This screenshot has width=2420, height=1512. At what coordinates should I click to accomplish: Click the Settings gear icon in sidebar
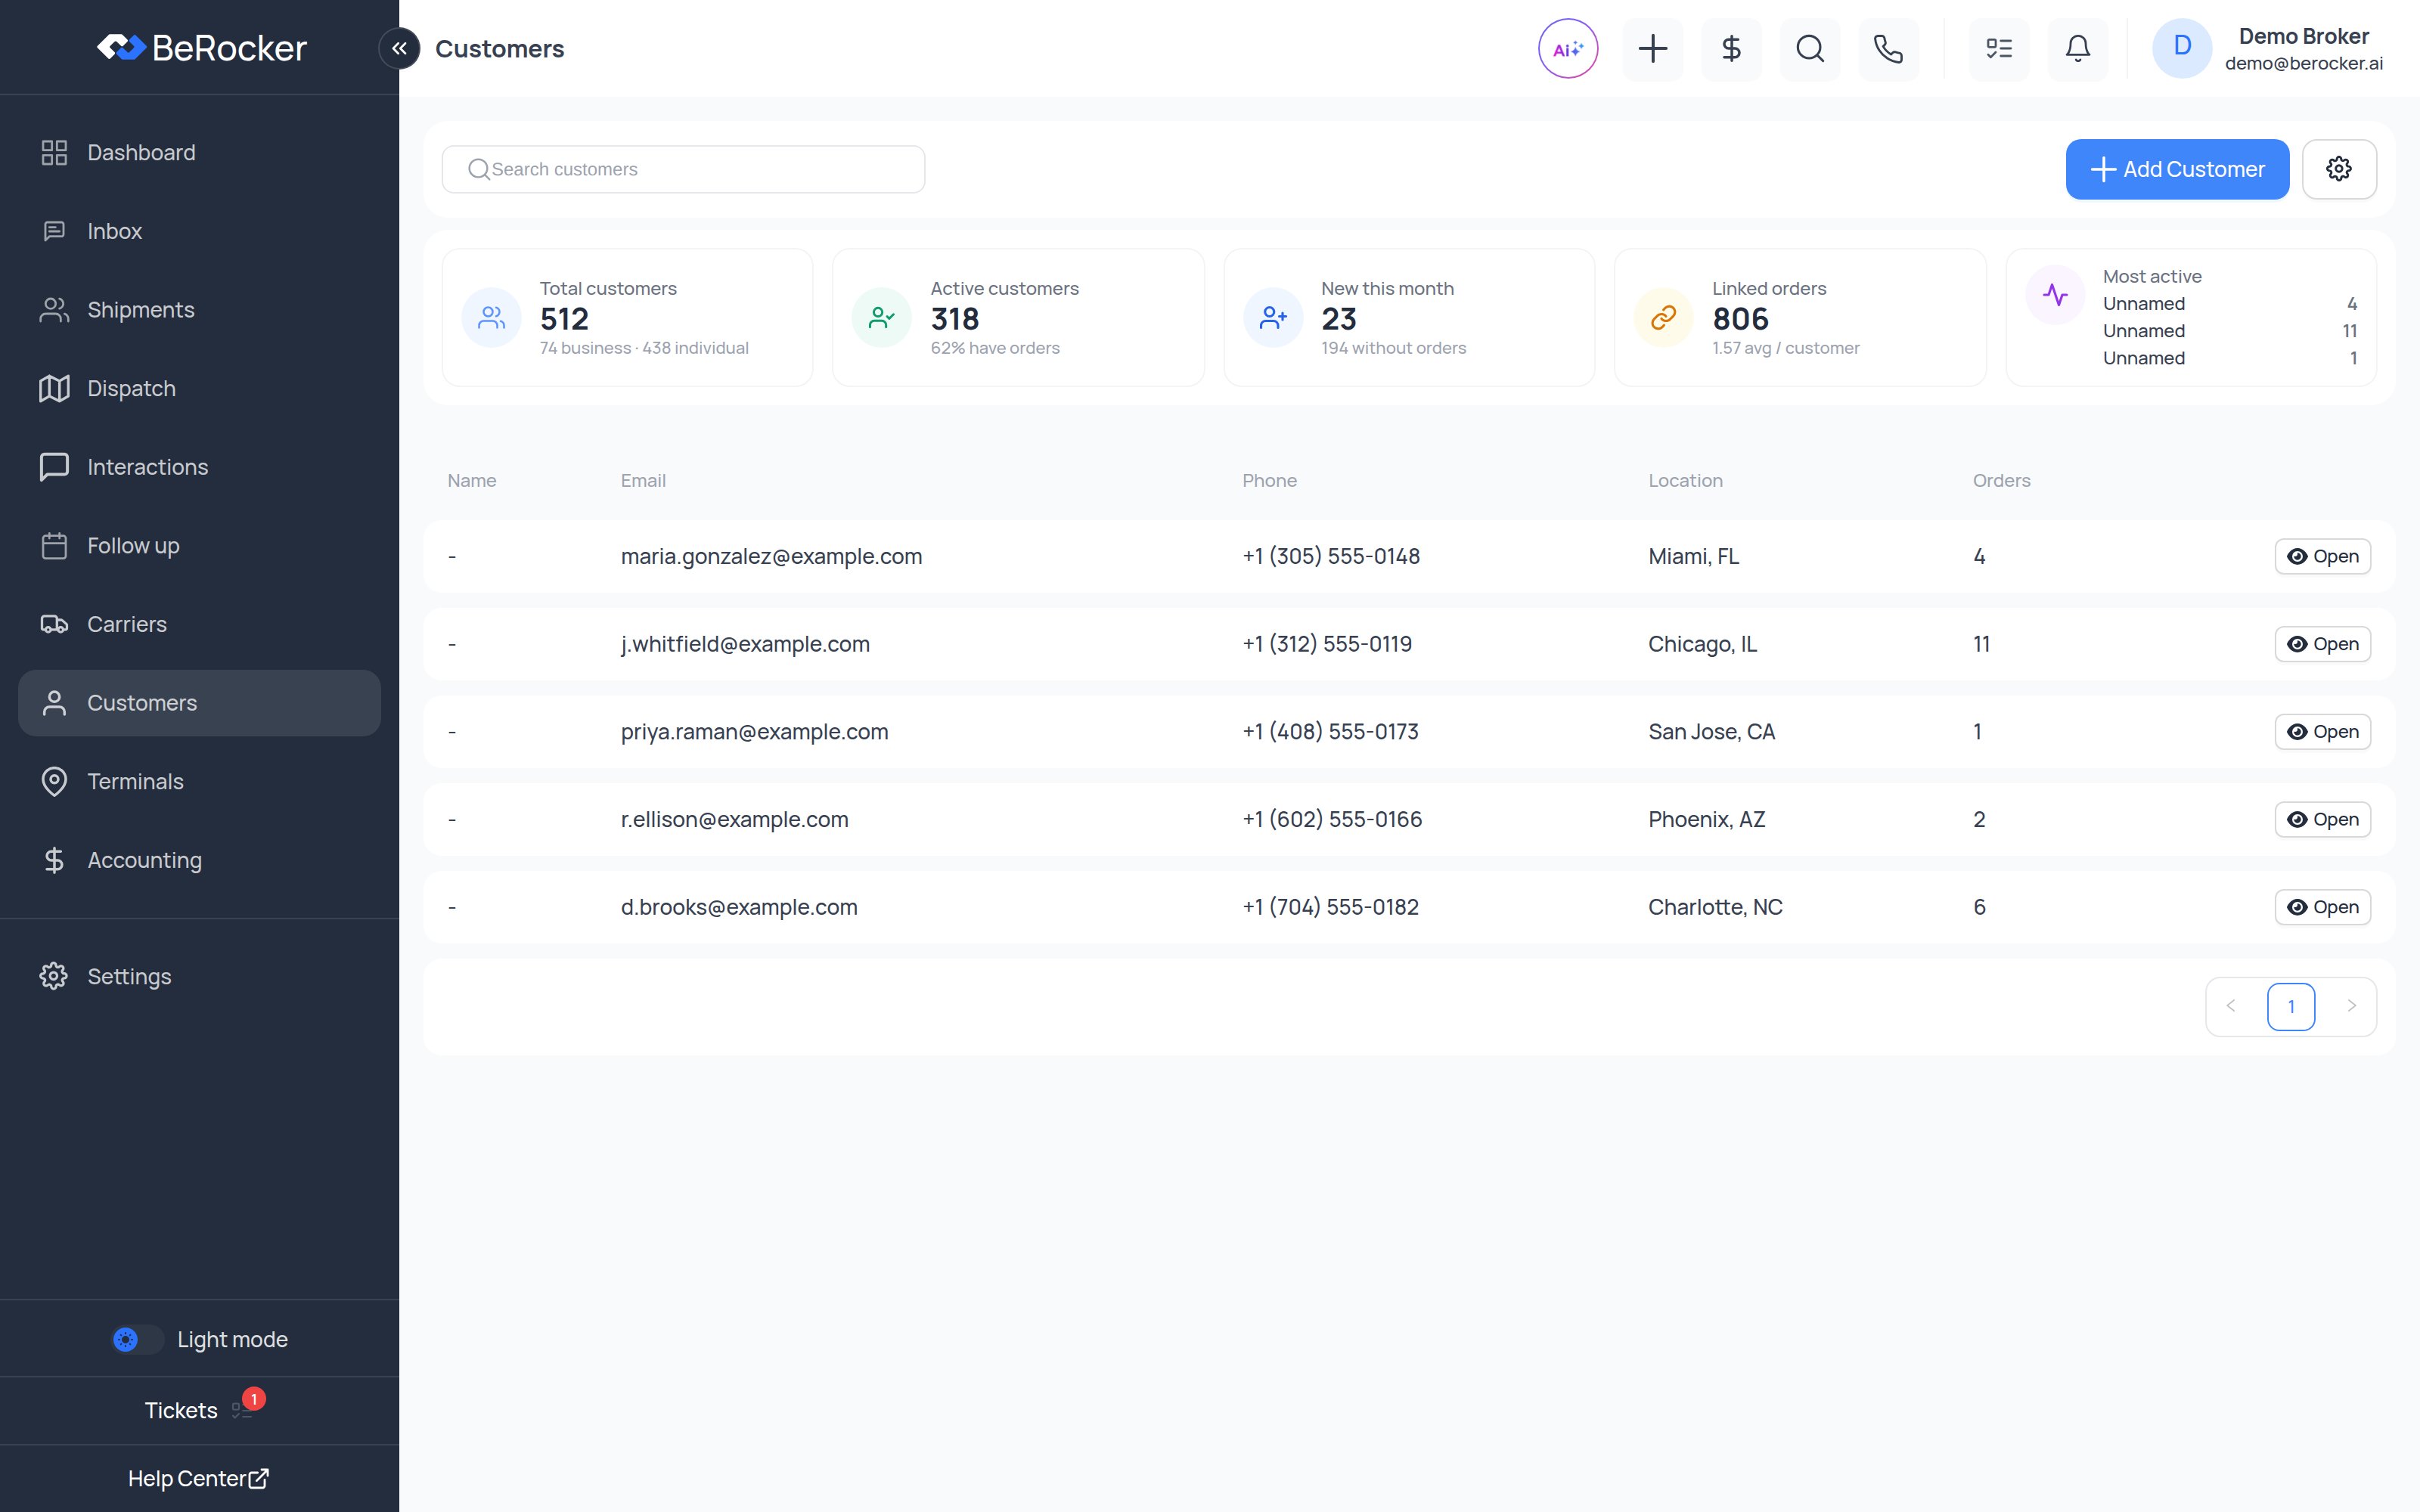(54, 976)
